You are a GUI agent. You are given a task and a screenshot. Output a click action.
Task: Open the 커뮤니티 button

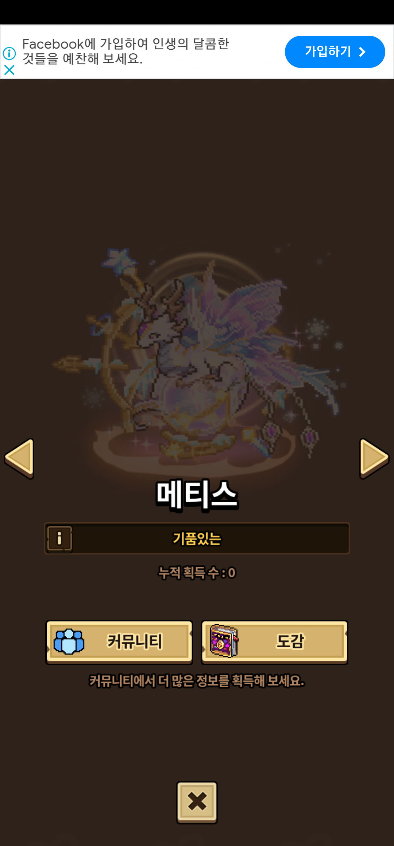119,642
